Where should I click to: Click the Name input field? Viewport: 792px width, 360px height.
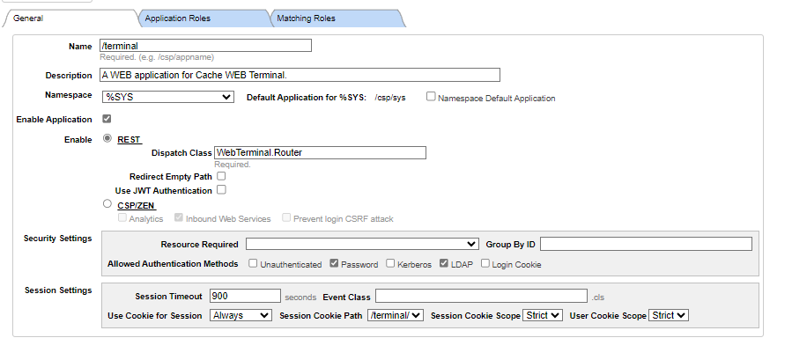click(205, 46)
